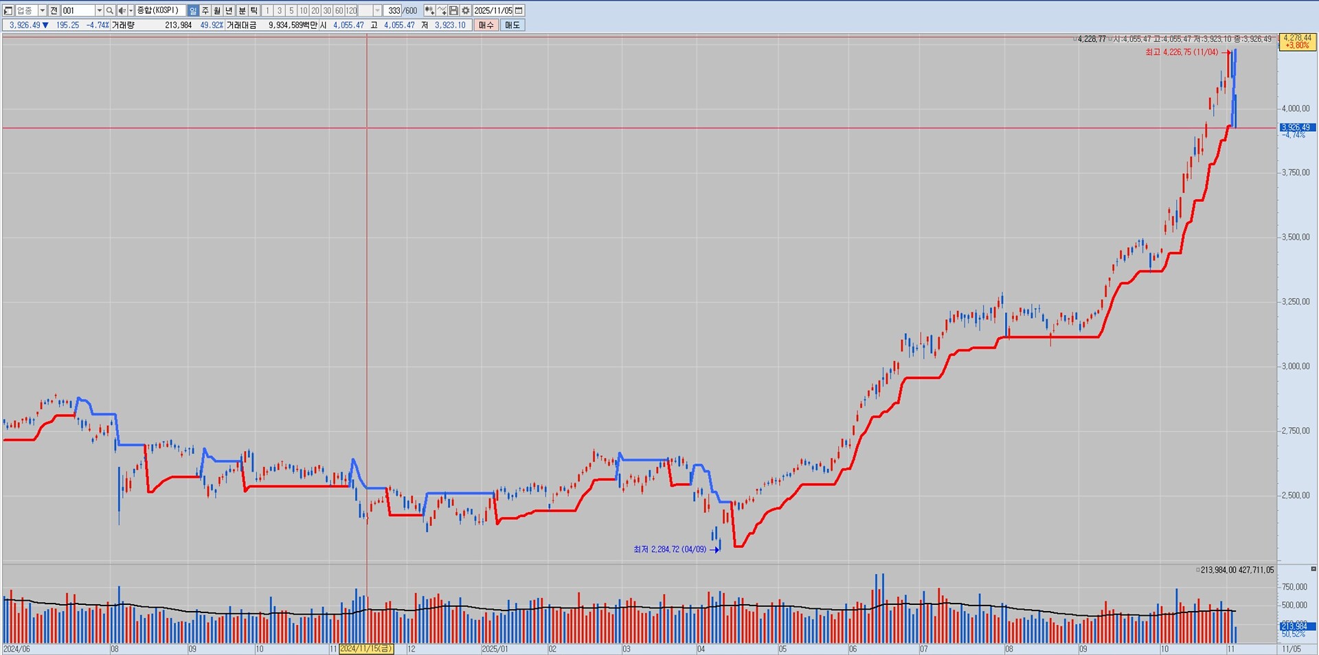This screenshot has width=1319, height=655.
Task: Click the chart layout icon at far left
Action: (x=8, y=10)
